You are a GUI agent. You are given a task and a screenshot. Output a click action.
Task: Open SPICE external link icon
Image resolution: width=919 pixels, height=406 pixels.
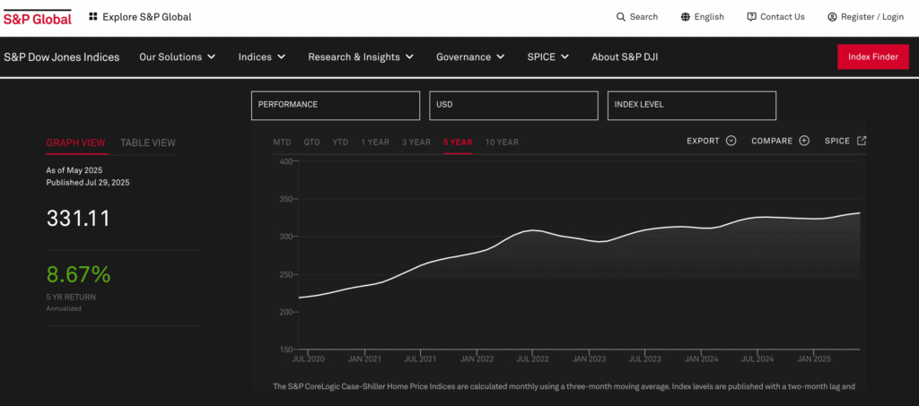pos(862,141)
